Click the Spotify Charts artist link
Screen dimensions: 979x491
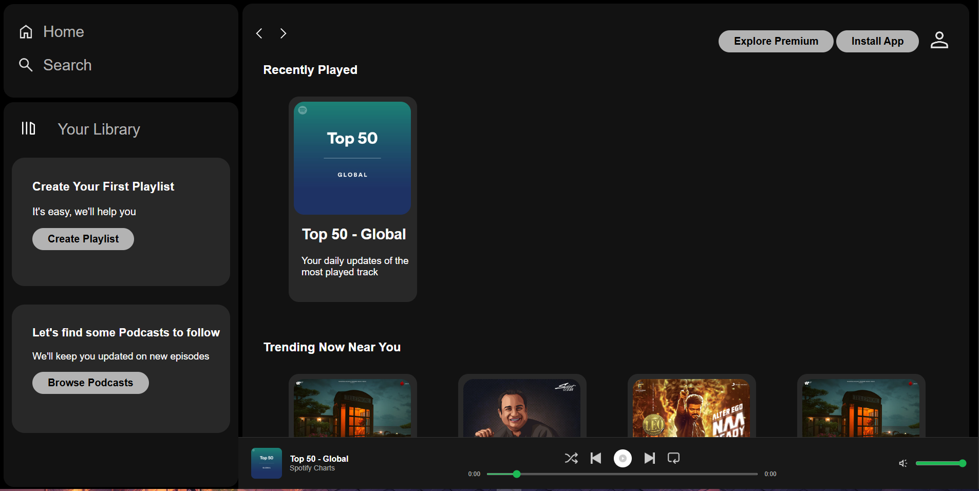(x=312, y=468)
